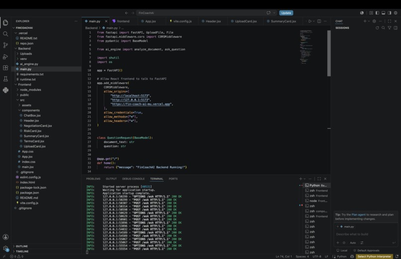Click the Local session target button
This screenshot has width=401, height=259.
pyautogui.click(x=342, y=251)
